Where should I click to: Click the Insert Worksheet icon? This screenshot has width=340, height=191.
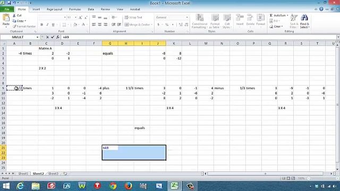pyautogui.click(x=65, y=173)
